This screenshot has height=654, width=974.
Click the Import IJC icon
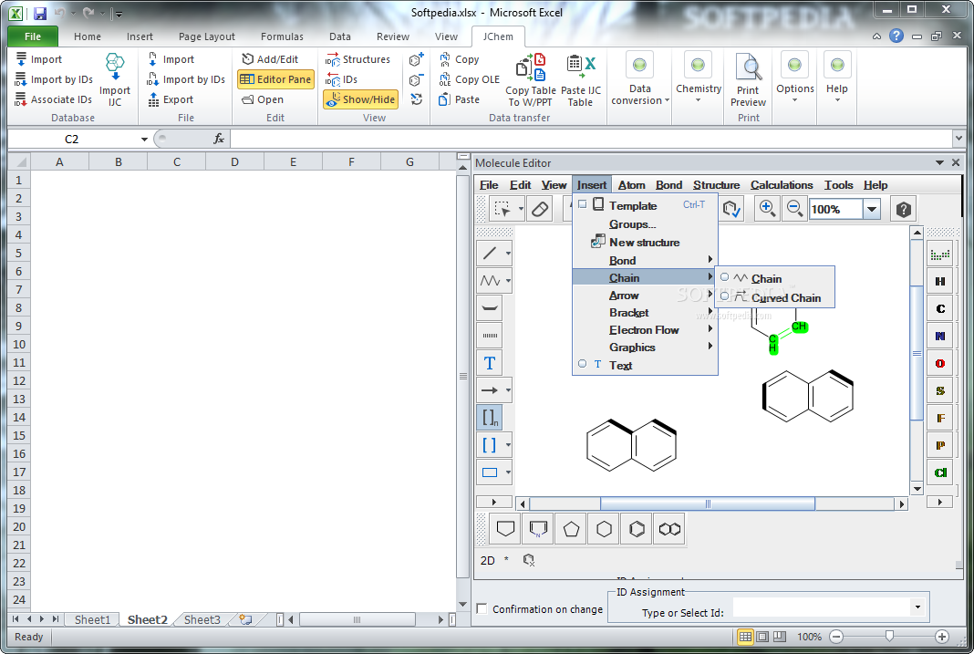tap(115, 80)
